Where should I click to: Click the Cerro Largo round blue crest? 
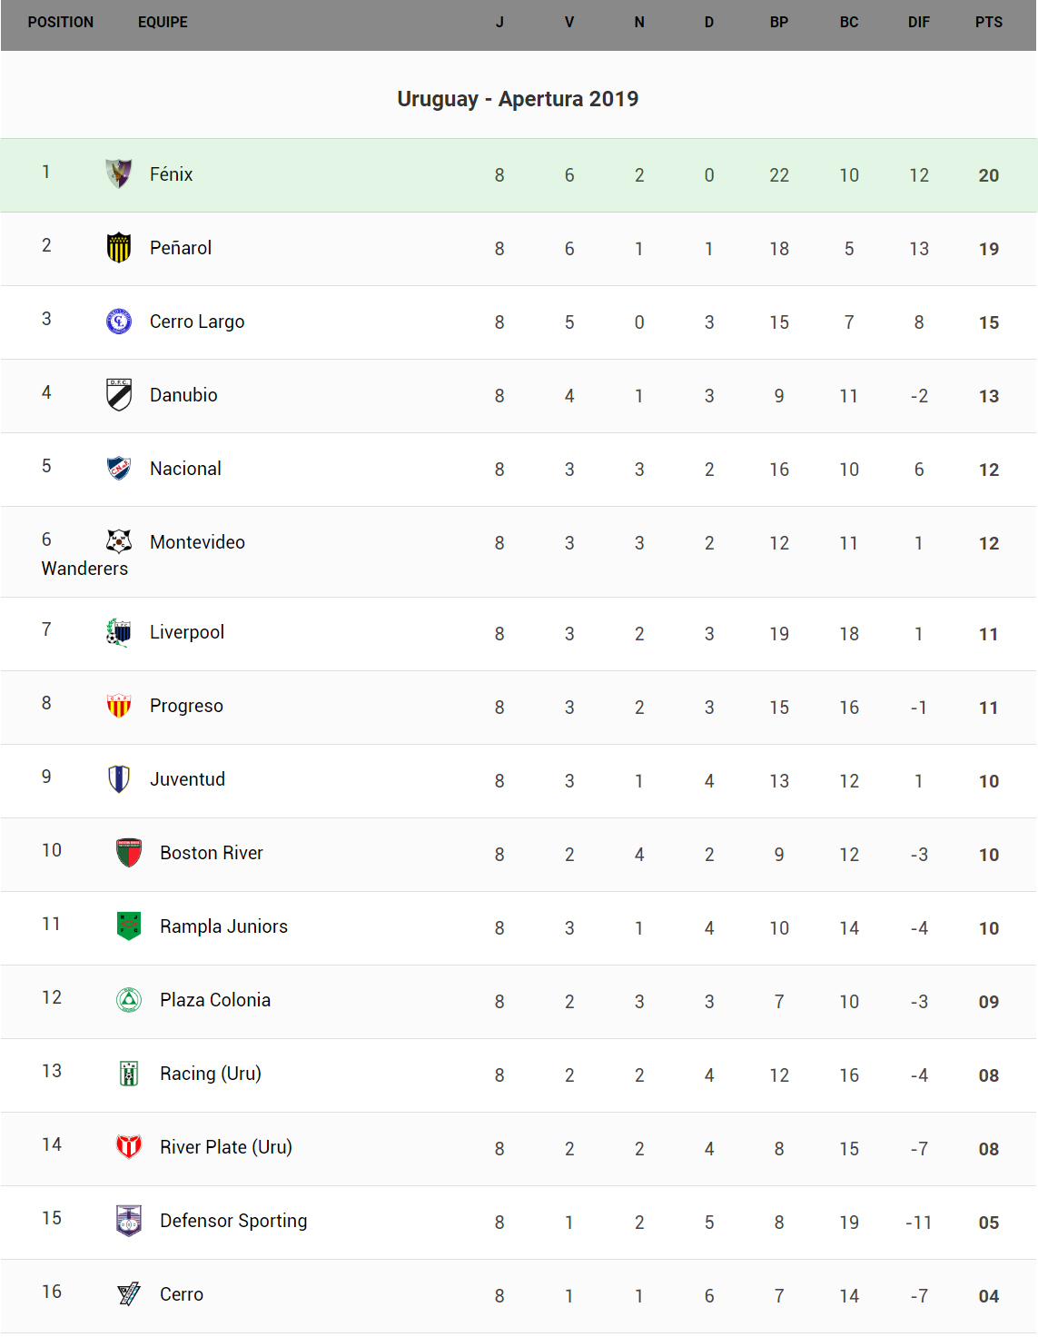119,321
